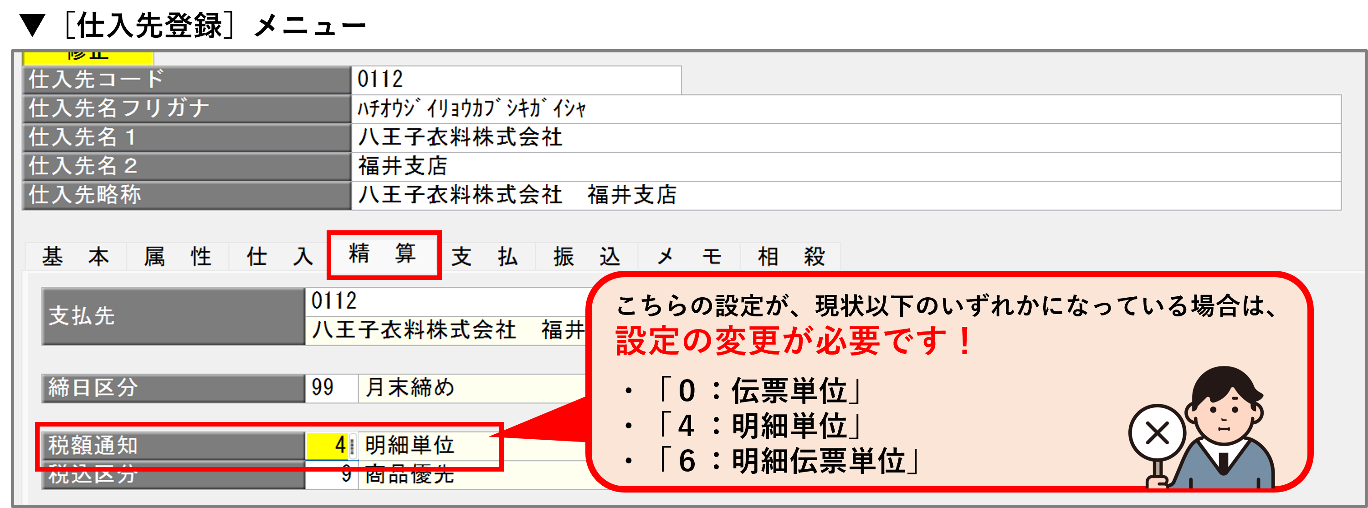Open the 基本 tab

[76, 256]
